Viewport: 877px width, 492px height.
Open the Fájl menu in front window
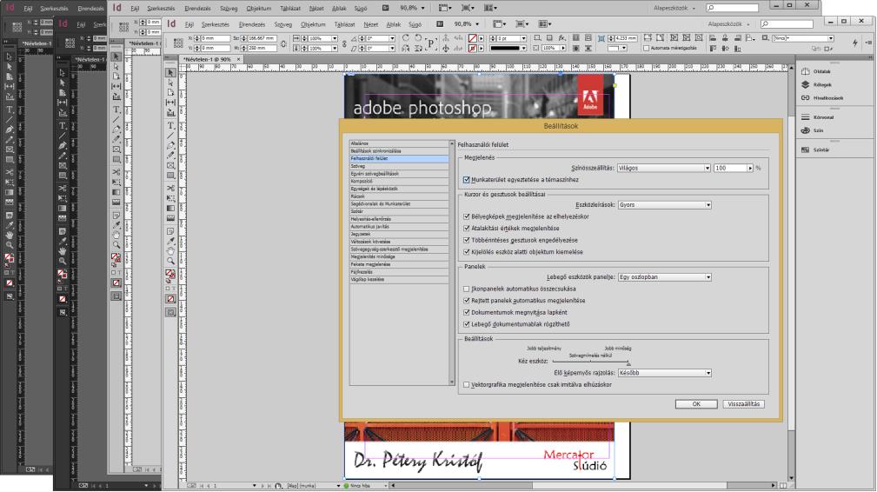tap(189, 24)
